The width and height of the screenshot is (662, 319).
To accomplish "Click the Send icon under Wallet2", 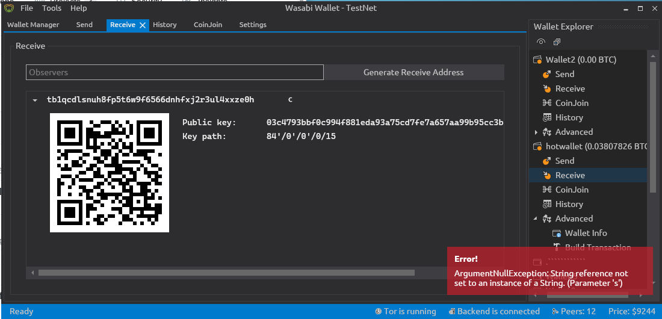I will click(546, 75).
